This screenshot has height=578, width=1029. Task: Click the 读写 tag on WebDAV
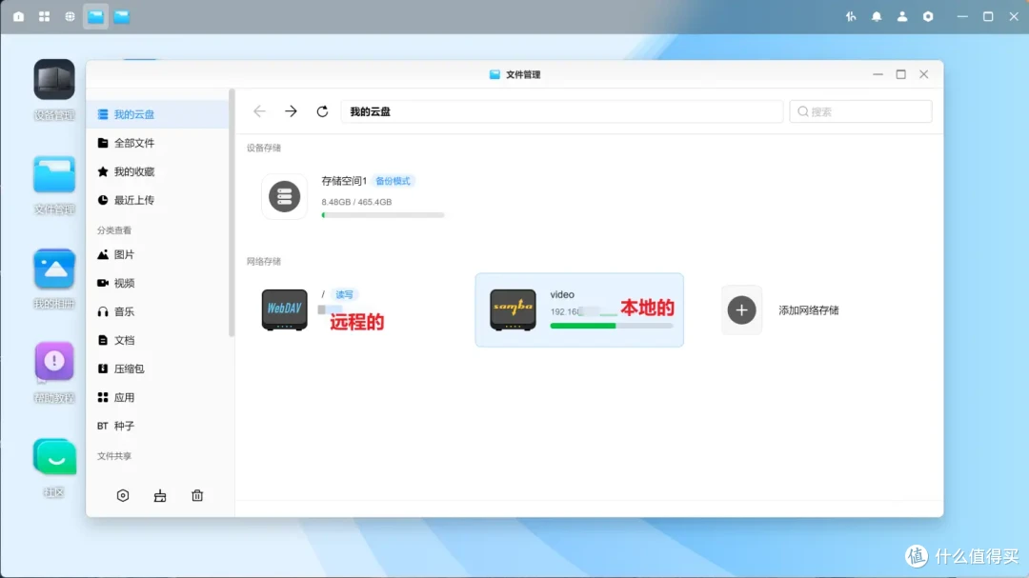coord(344,294)
